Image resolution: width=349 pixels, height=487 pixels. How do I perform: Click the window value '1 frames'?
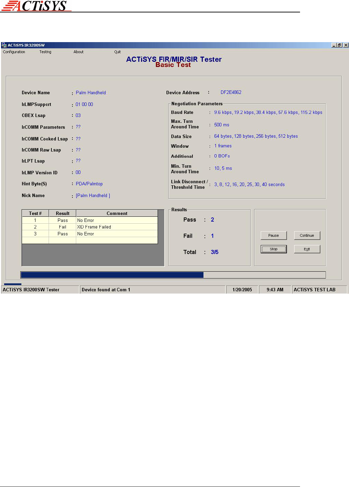(x=223, y=146)
